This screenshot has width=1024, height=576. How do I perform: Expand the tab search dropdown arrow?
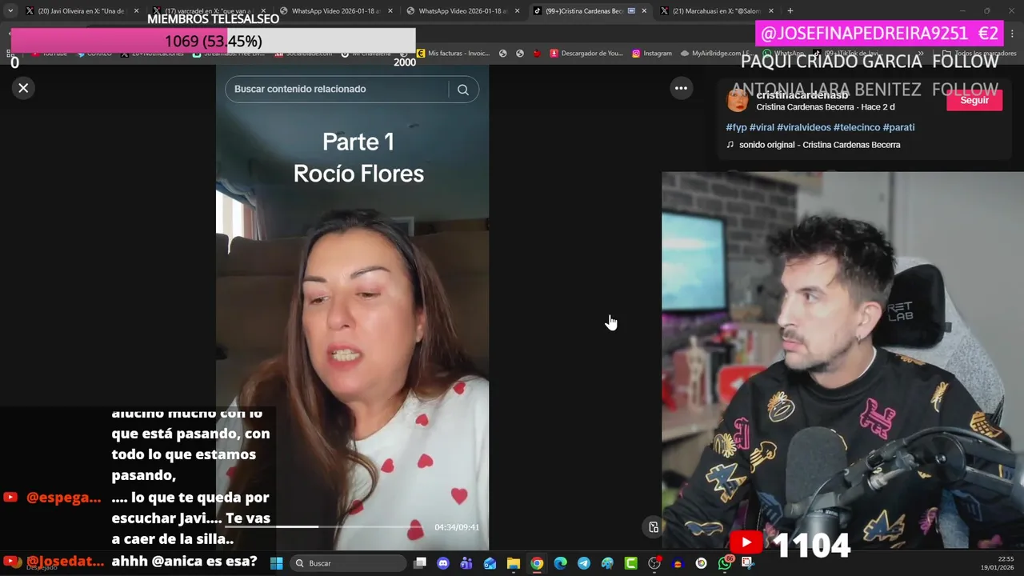(x=10, y=11)
